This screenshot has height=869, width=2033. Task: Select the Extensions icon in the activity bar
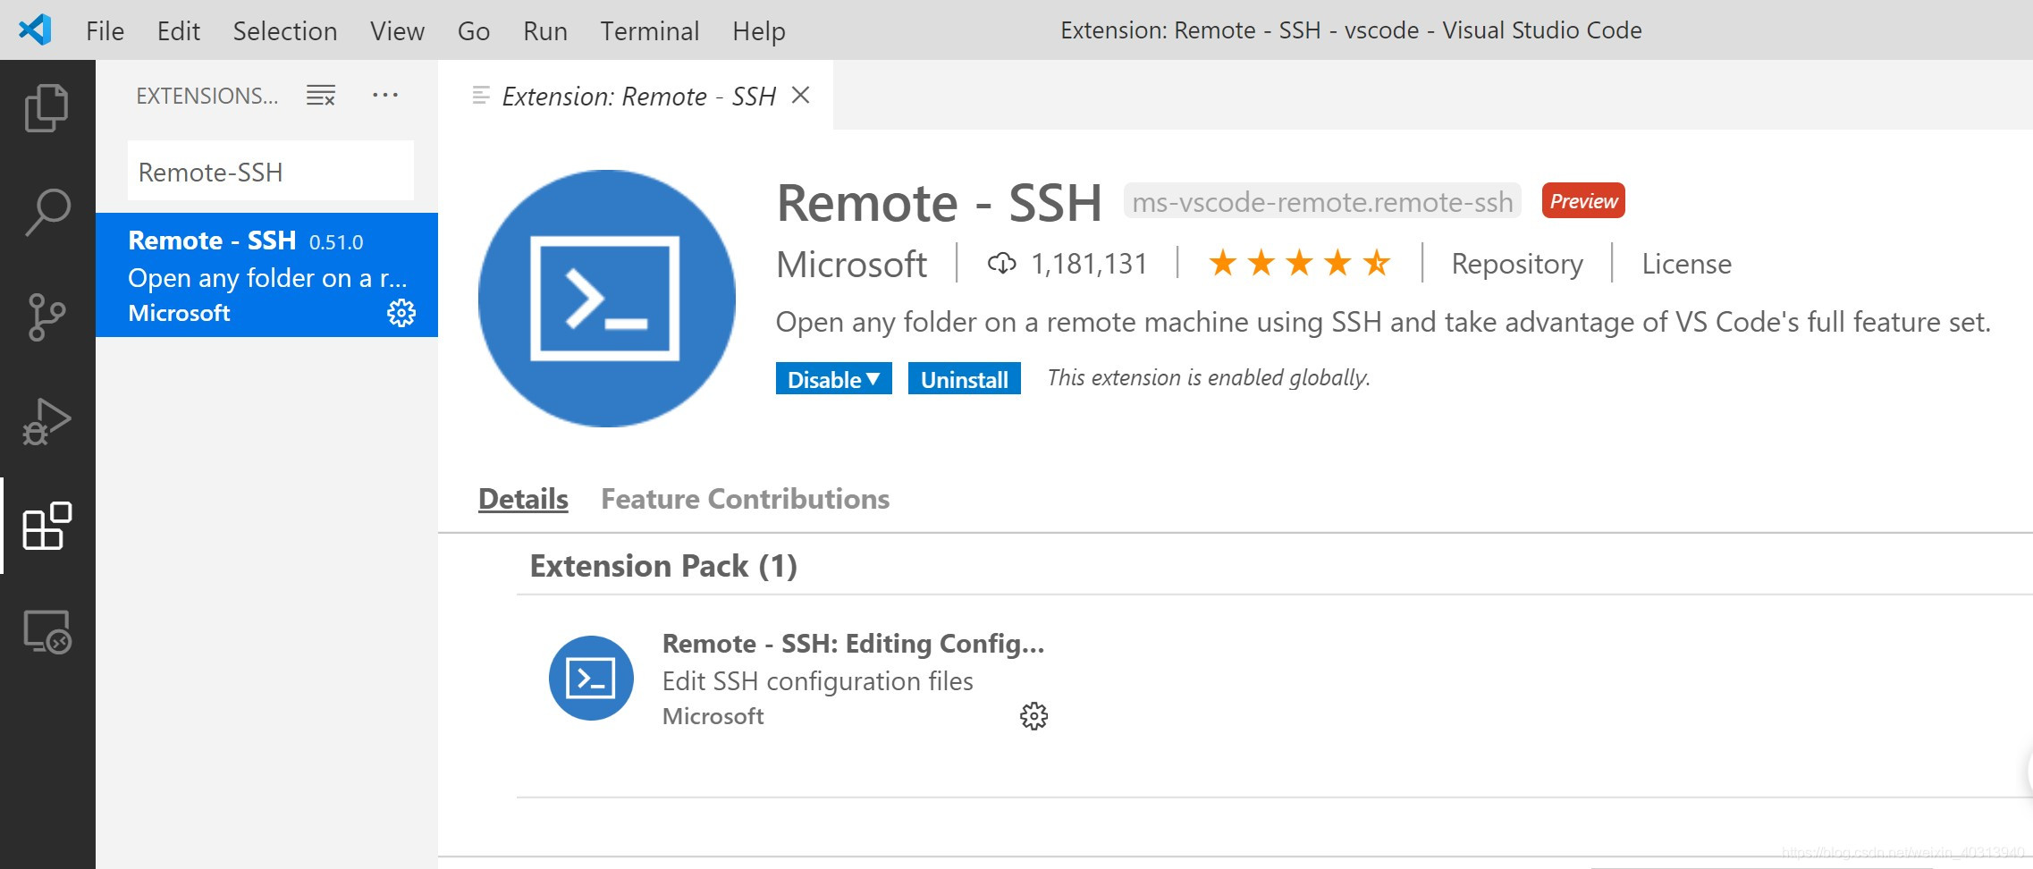(x=46, y=527)
